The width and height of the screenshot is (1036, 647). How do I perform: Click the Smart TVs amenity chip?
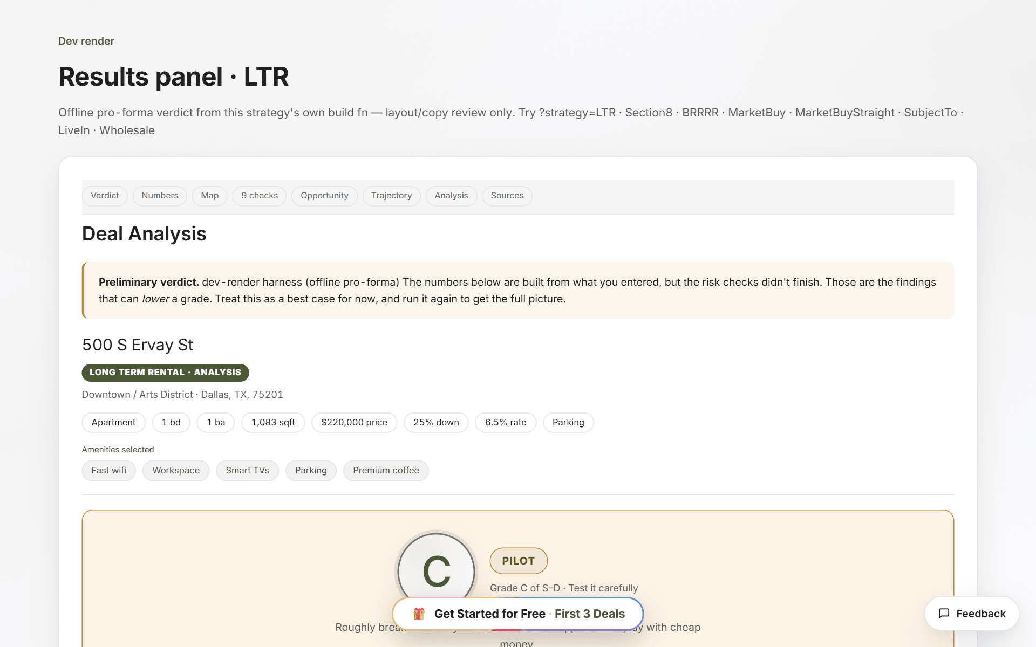[x=247, y=471]
